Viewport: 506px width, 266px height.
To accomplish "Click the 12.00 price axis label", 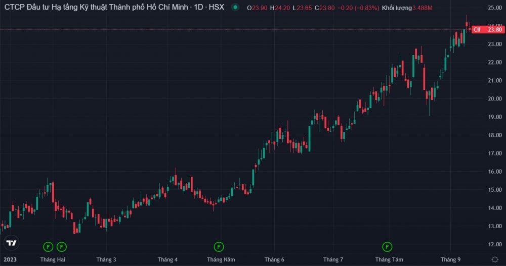I will (495, 244).
